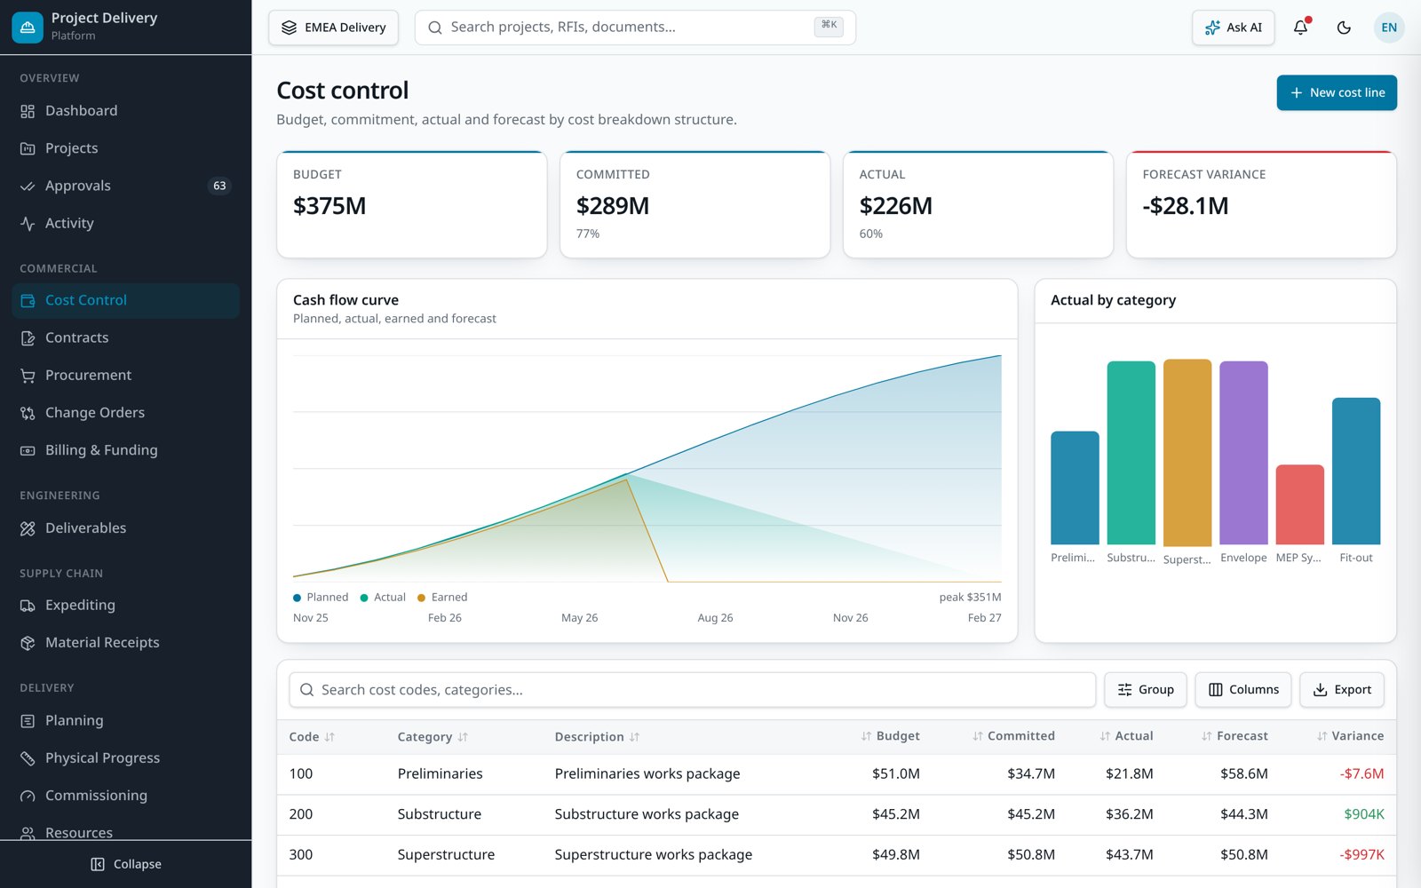Click the Budget $375M summary card
Screen dimensions: 1421x888
(412, 205)
